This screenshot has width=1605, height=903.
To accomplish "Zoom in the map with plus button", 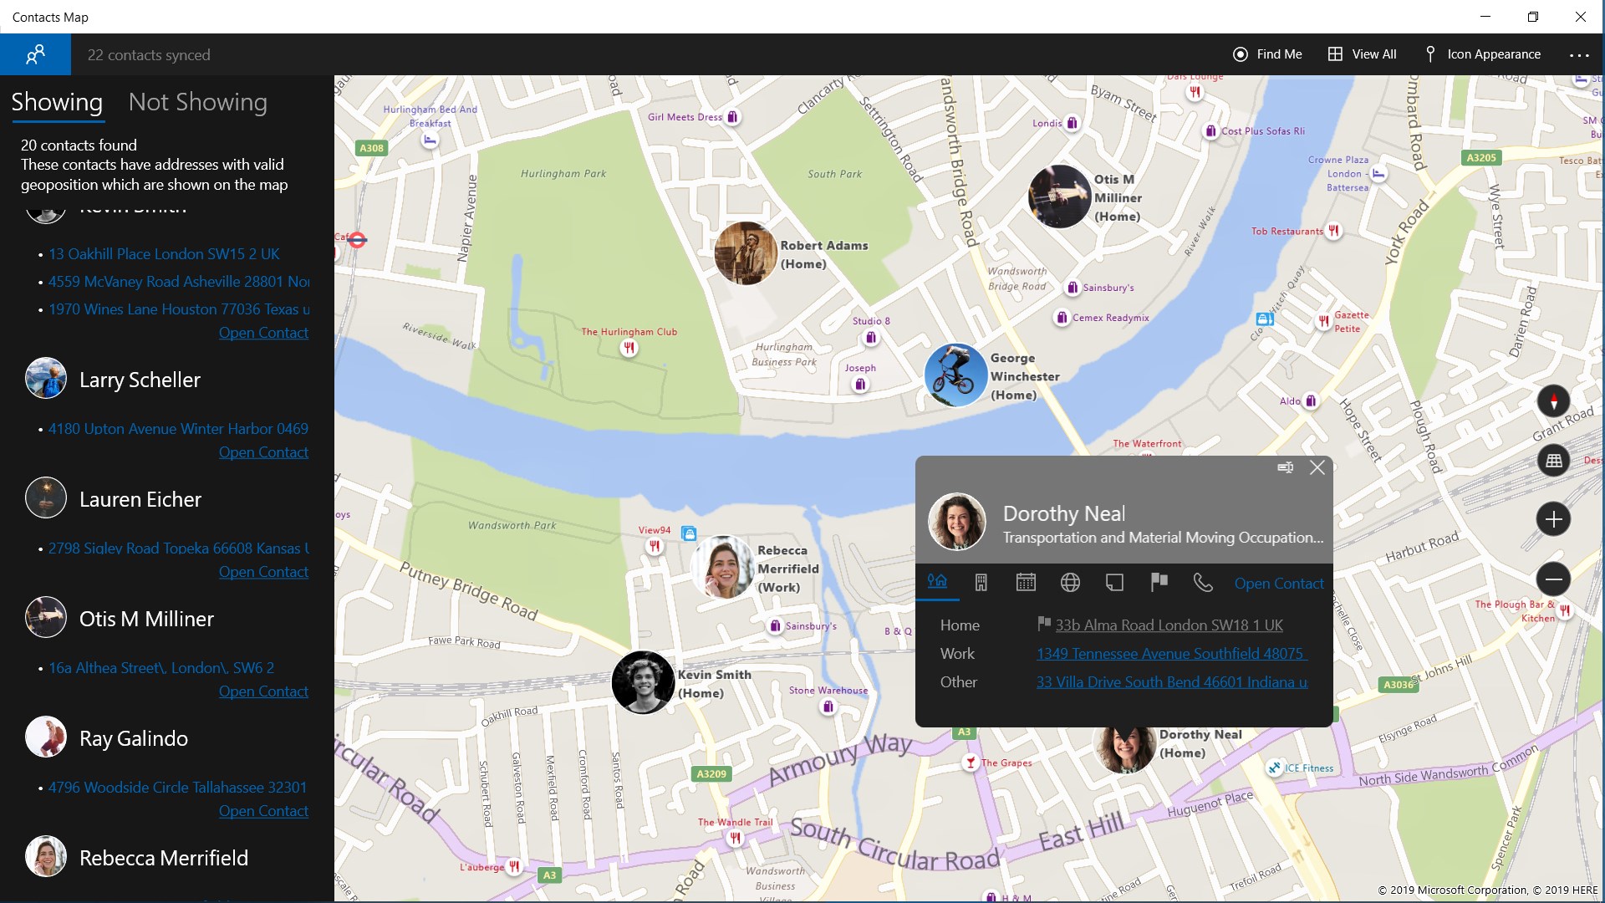I will tap(1553, 519).
